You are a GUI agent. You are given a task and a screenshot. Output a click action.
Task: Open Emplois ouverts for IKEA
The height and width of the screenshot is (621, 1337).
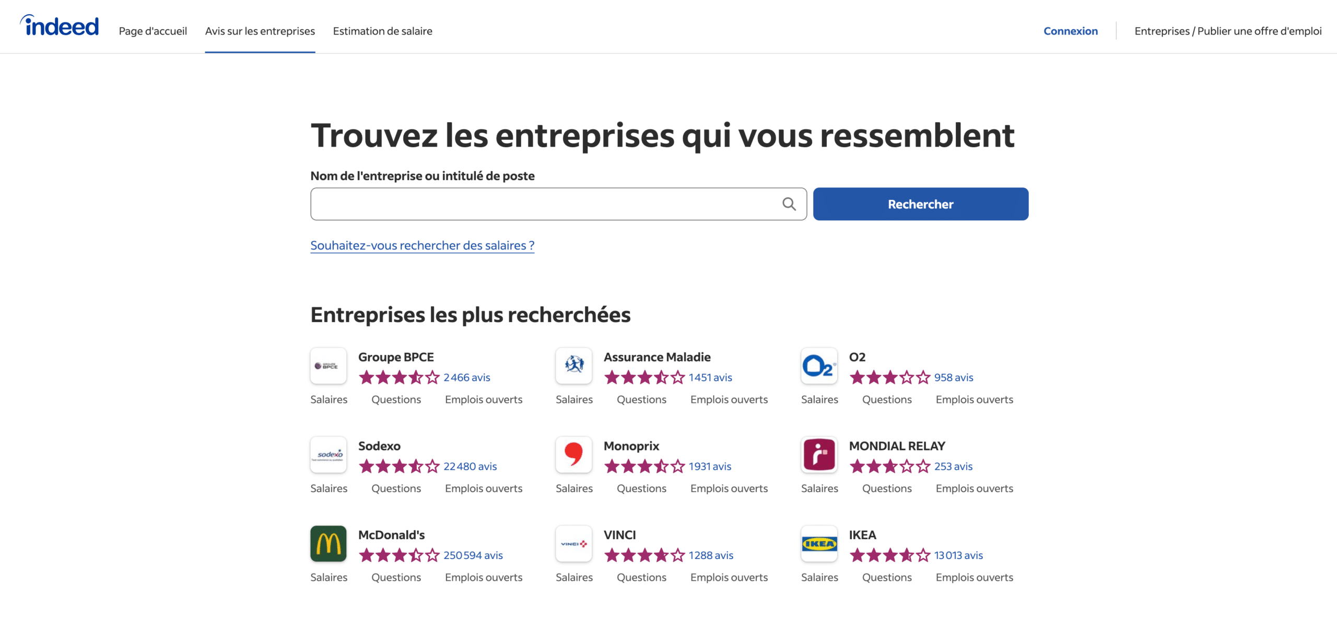975,577
